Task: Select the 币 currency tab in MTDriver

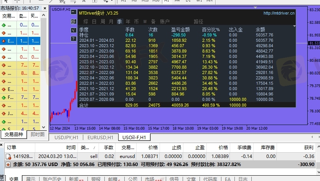Action: click(136, 21)
